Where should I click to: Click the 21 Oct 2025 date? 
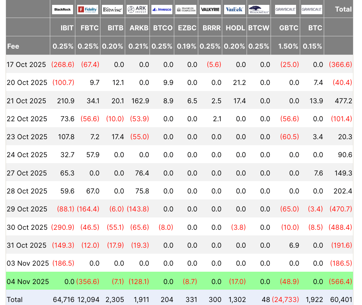coord(26,101)
